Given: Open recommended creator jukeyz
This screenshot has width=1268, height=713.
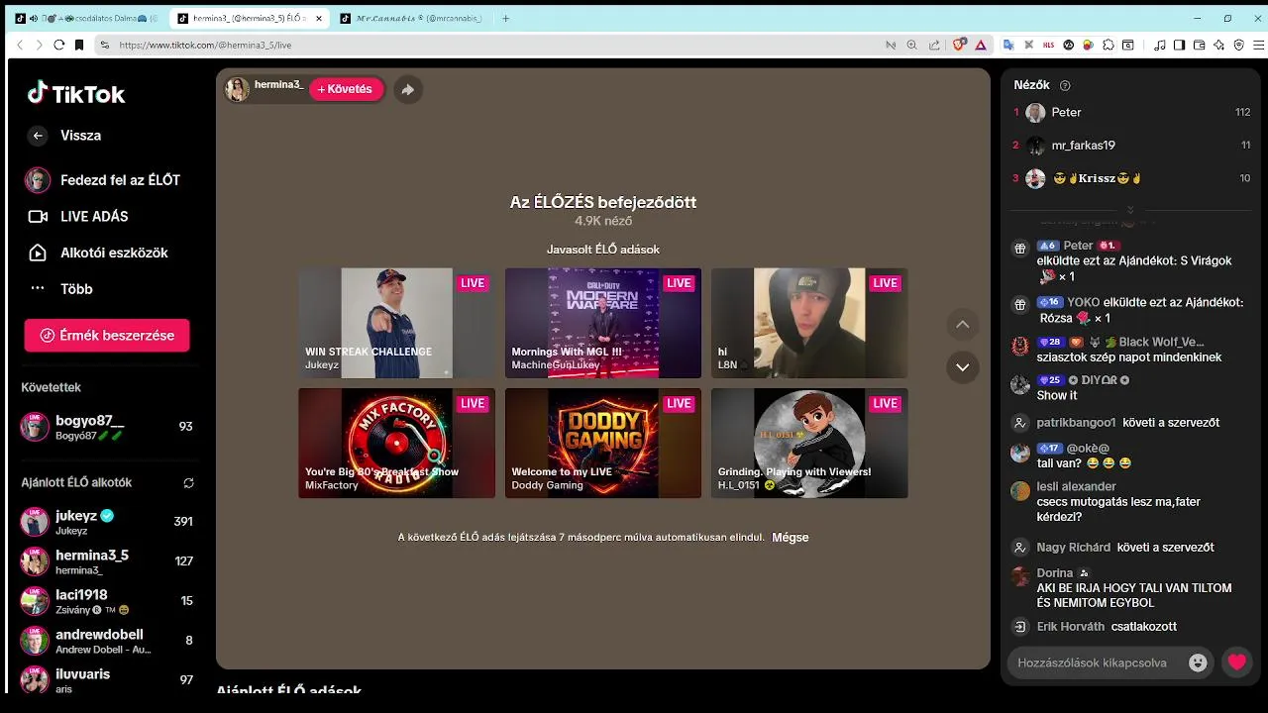Looking at the screenshot, I should [x=107, y=522].
